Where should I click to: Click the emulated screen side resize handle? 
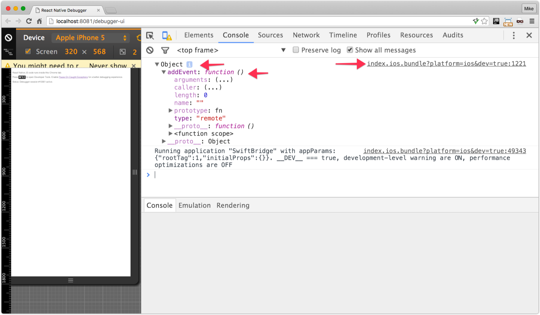(x=135, y=172)
